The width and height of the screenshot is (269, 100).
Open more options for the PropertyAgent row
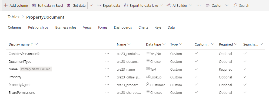[107, 84]
